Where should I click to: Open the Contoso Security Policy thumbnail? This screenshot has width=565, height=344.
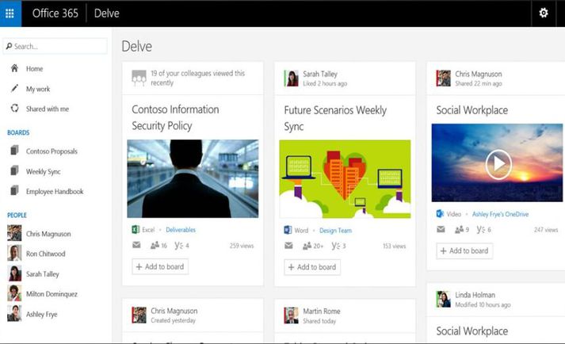click(x=193, y=178)
